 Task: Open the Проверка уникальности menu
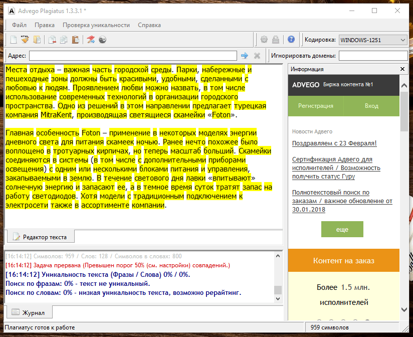point(96,25)
